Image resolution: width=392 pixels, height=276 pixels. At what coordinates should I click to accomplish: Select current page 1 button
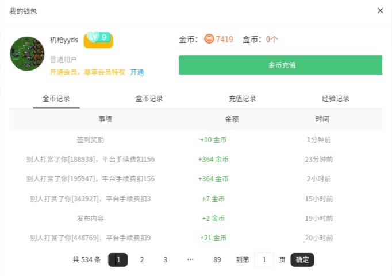[118, 260]
